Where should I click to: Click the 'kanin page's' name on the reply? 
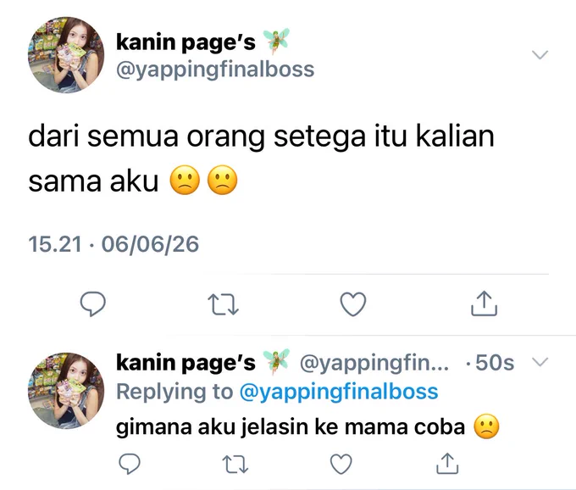186,363
